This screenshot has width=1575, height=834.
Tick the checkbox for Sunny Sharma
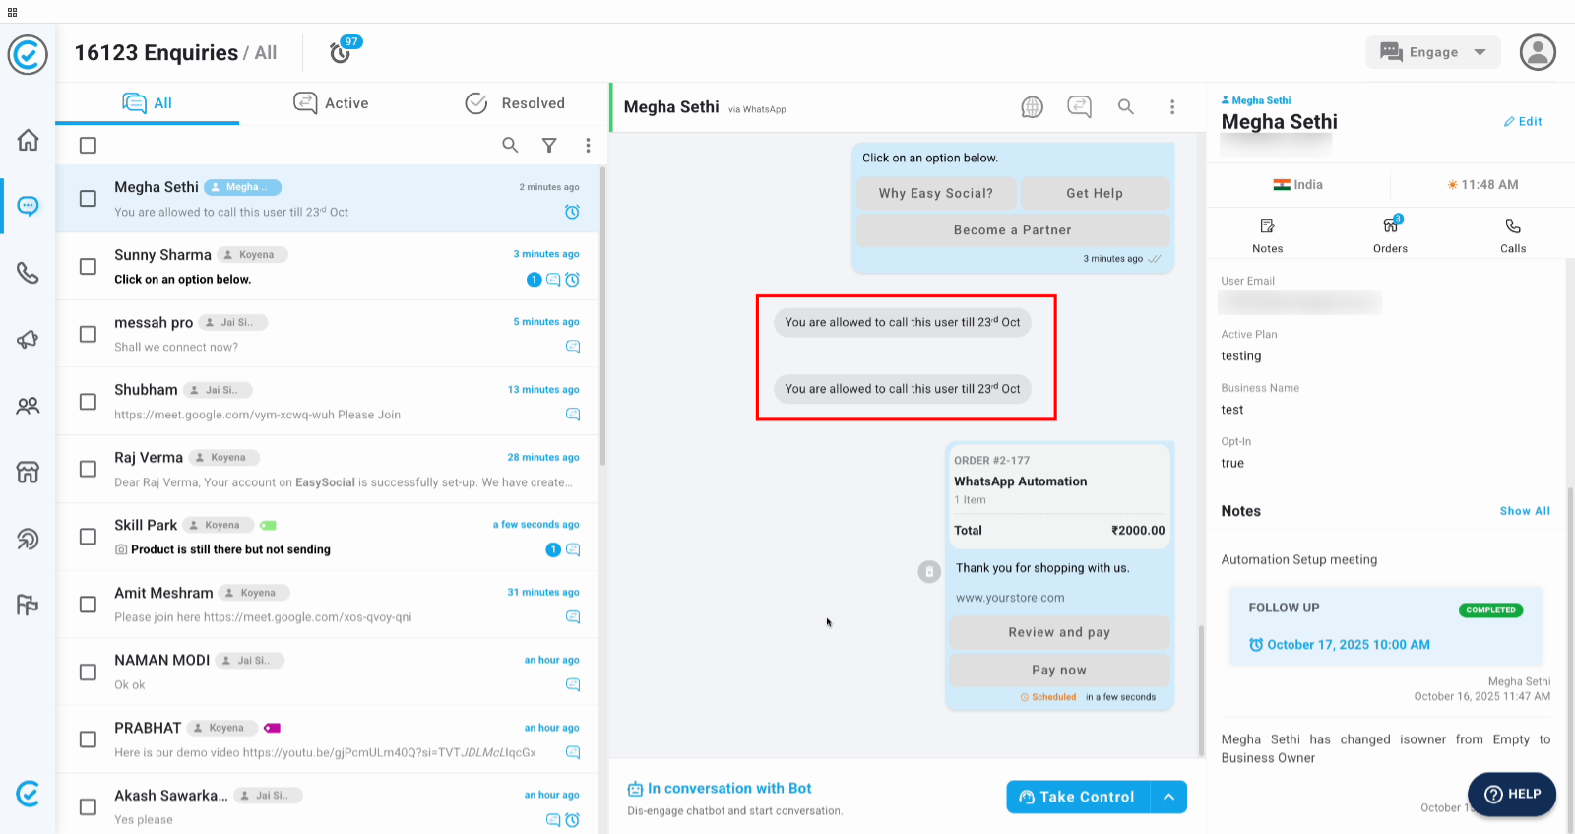pos(88,267)
